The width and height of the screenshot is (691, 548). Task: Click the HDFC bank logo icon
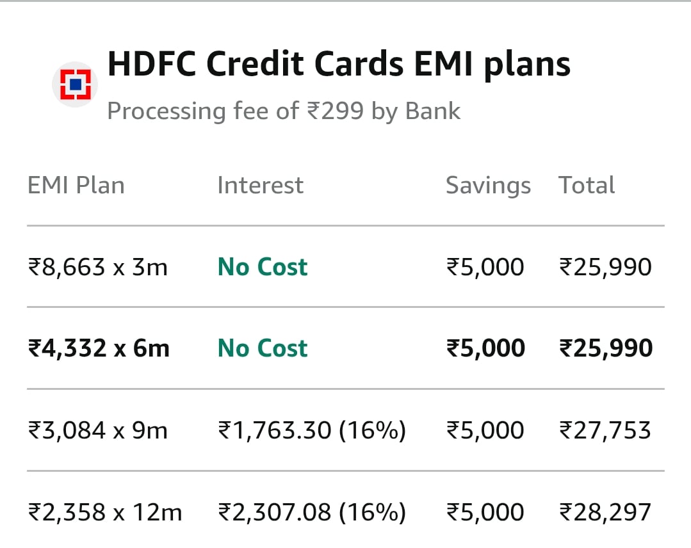[x=75, y=84]
